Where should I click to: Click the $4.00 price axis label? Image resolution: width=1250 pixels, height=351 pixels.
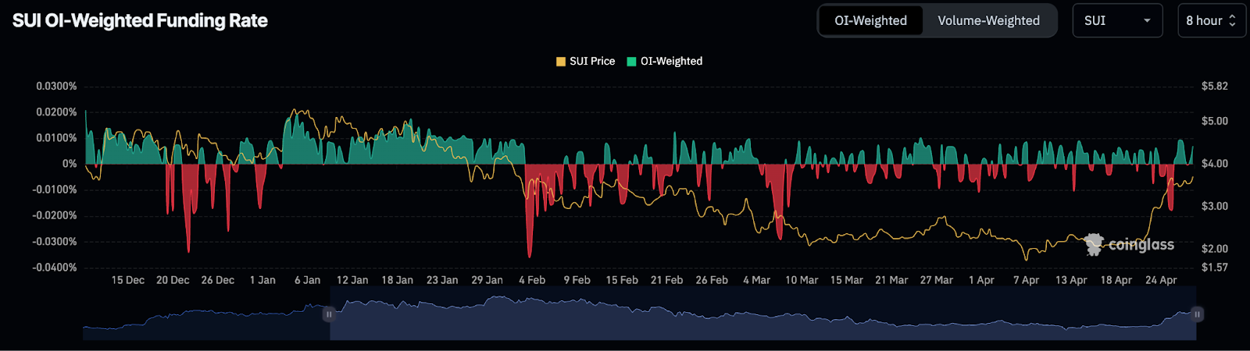(1215, 164)
